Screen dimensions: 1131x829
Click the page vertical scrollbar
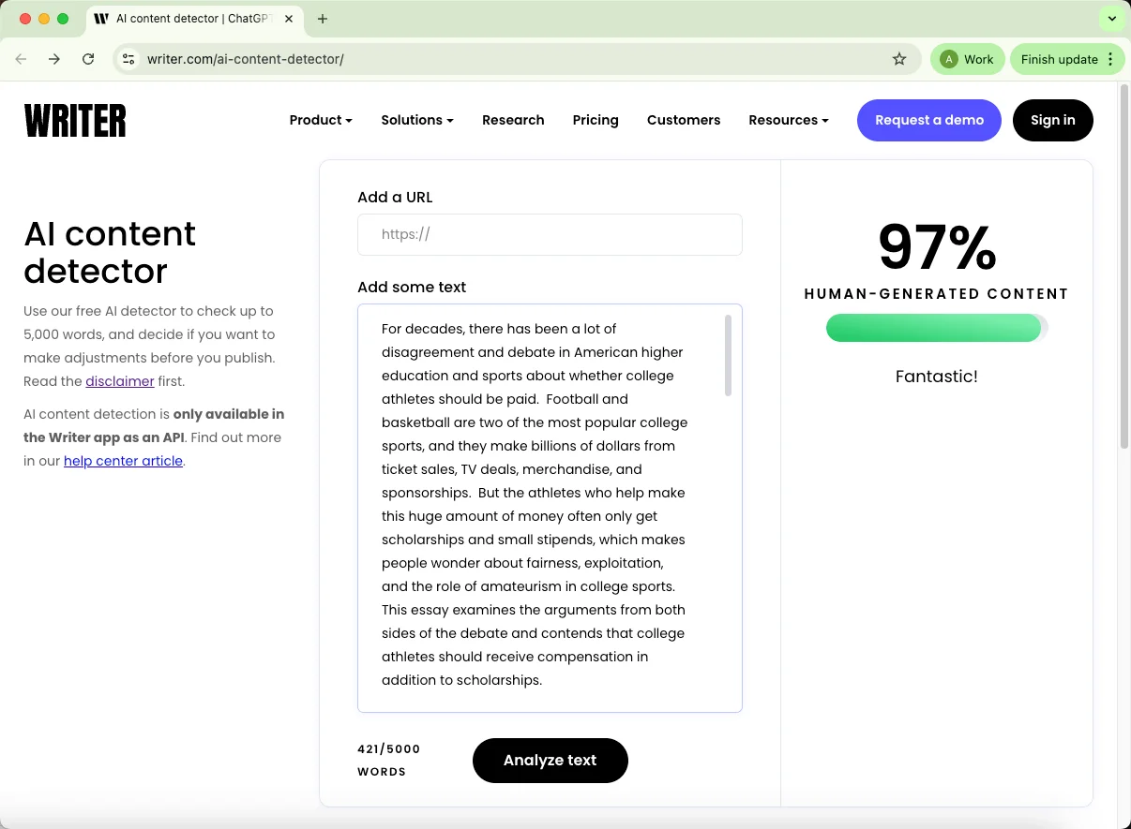coord(1124,267)
